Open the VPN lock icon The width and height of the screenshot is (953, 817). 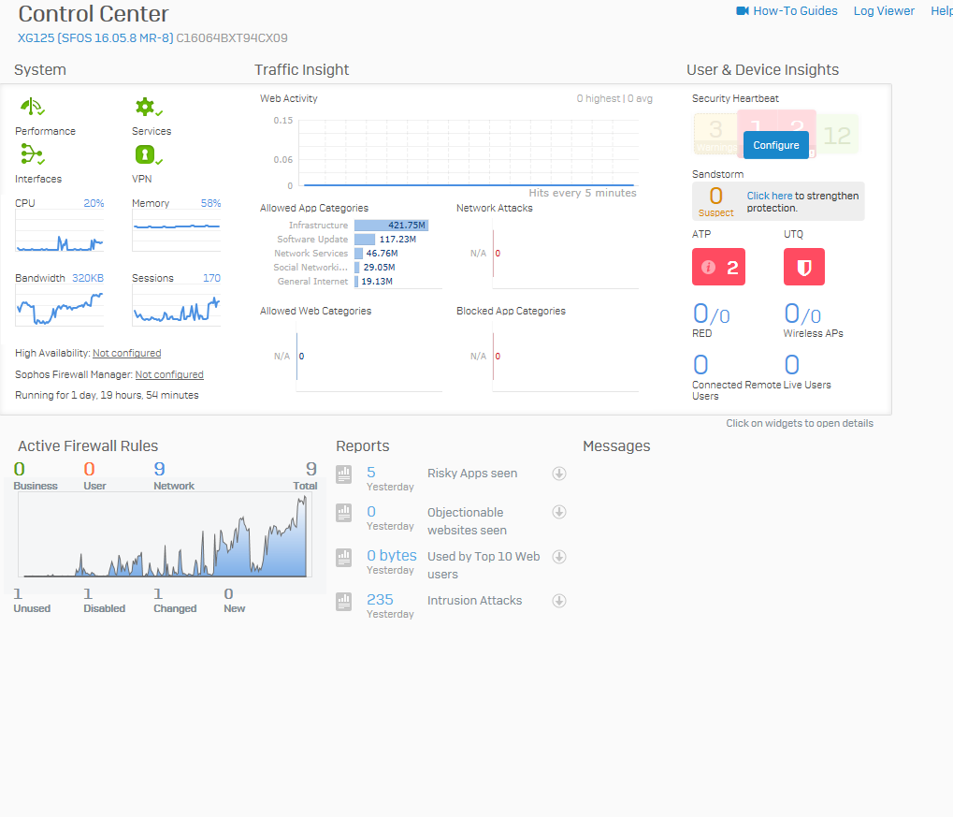click(x=149, y=155)
